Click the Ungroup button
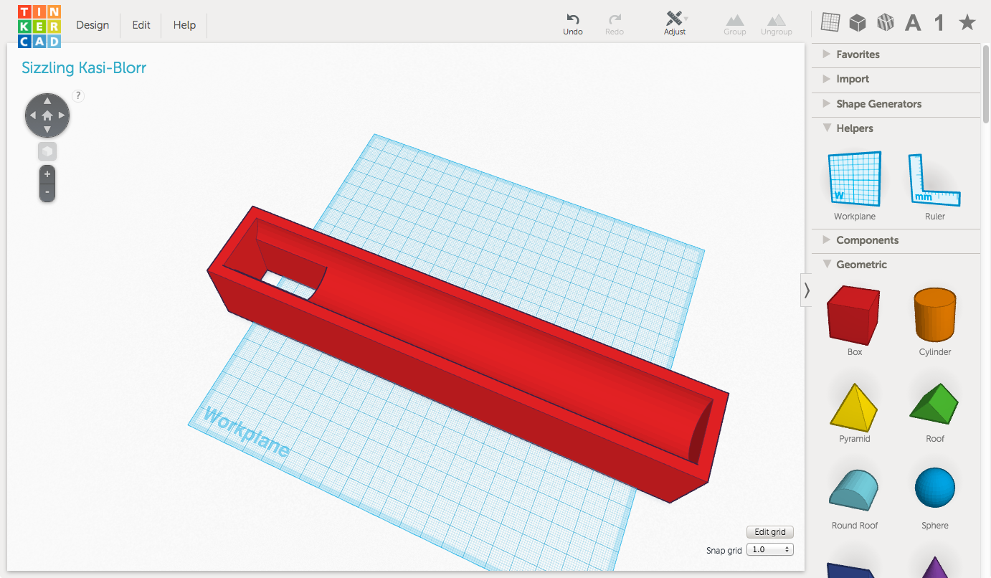991x578 pixels. tap(776, 24)
